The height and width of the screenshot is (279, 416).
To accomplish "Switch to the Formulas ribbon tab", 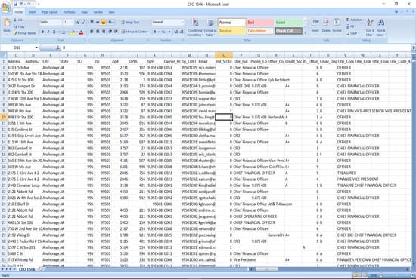I will (70, 12).
